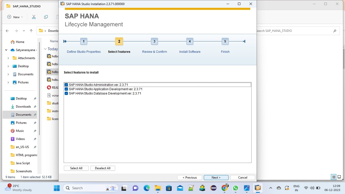Open Photos app from taskbar
Image resolution: width=345 pixels, height=194 pixels.
(x=247, y=188)
